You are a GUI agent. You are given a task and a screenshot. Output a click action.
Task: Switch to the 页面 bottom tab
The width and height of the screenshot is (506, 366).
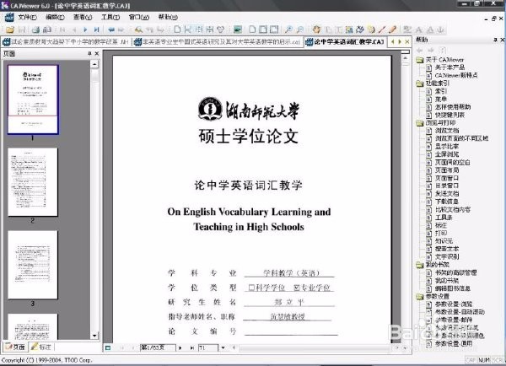coord(15,347)
